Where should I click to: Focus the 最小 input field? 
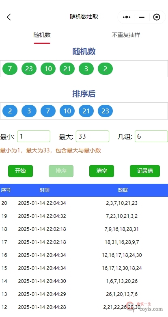pos(34,137)
